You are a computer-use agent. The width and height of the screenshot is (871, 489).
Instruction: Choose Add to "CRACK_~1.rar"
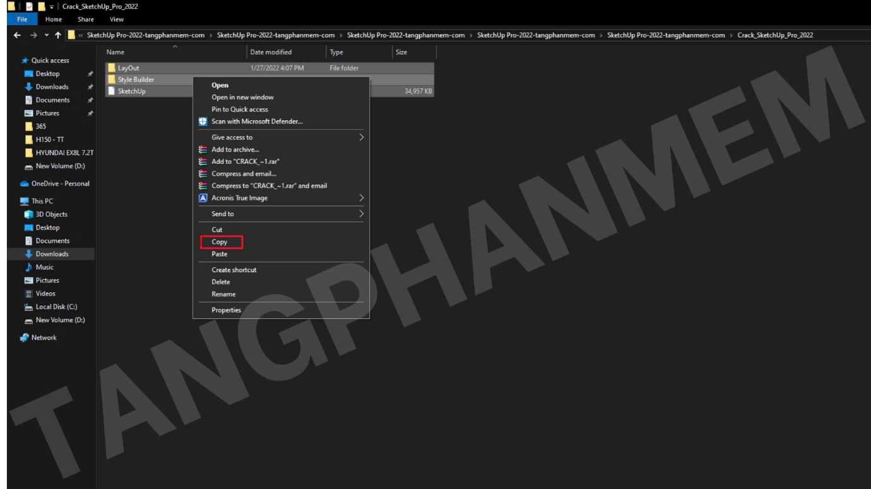click(246, 162)
